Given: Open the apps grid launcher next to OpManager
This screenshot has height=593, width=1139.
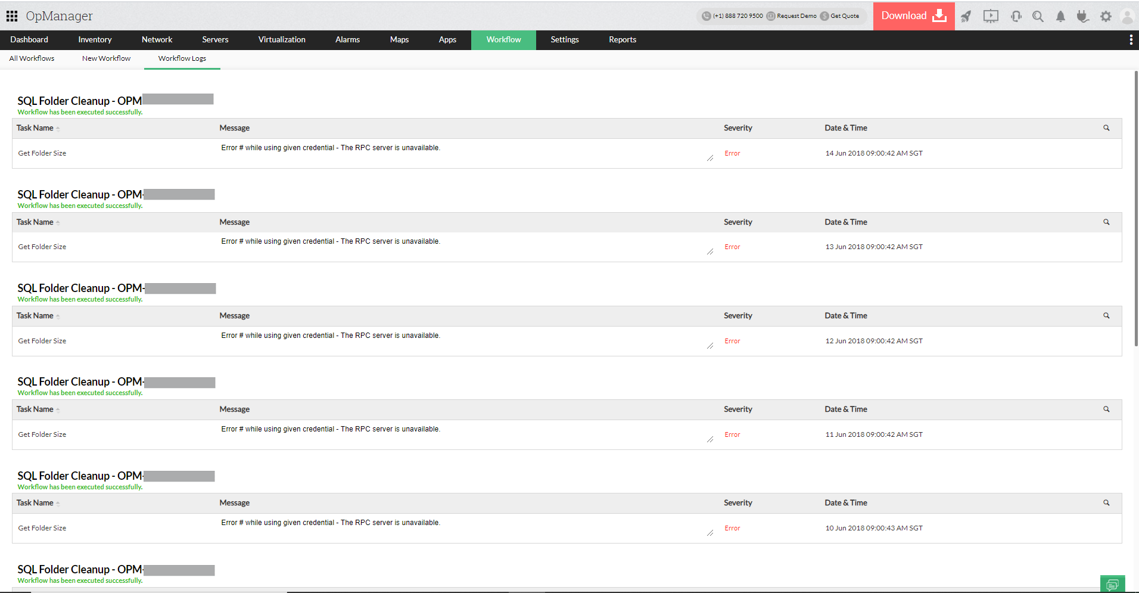Looking at the screenshot, I should (x=12, y=16).
